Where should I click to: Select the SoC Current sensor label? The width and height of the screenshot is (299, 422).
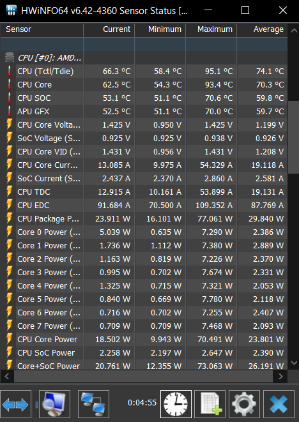point(49,178)
